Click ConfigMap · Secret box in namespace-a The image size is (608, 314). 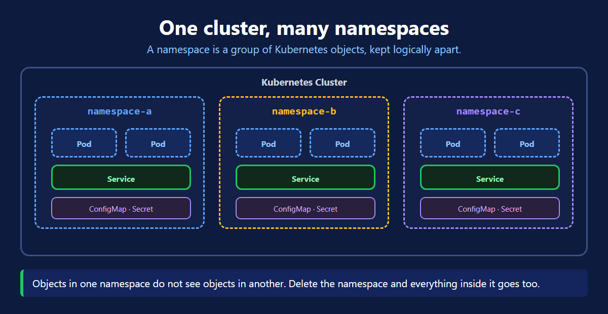click(x=121, y=208)
